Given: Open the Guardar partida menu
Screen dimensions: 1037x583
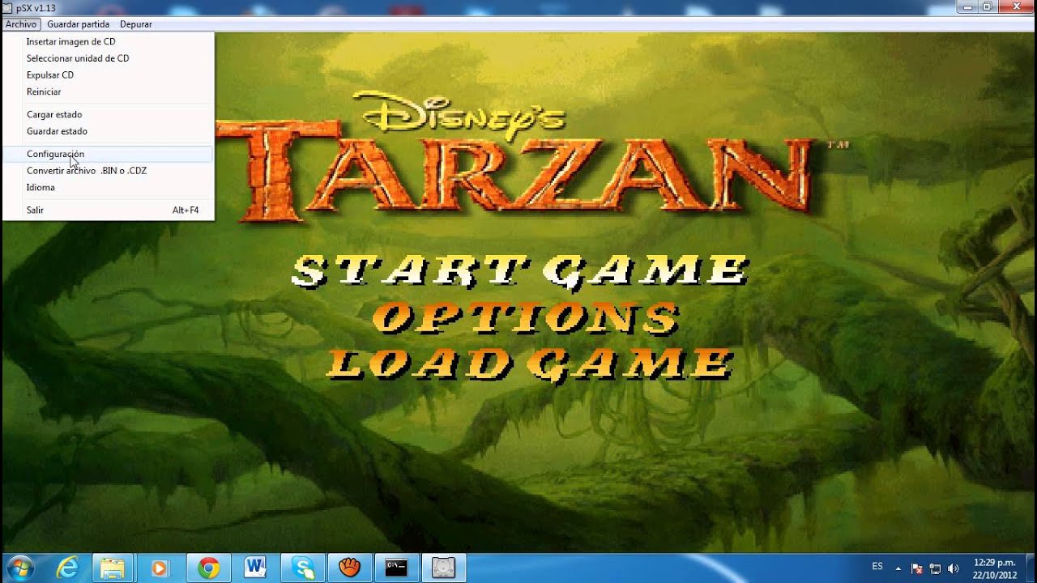Looking at the screenshot, I should coord(78,24).
